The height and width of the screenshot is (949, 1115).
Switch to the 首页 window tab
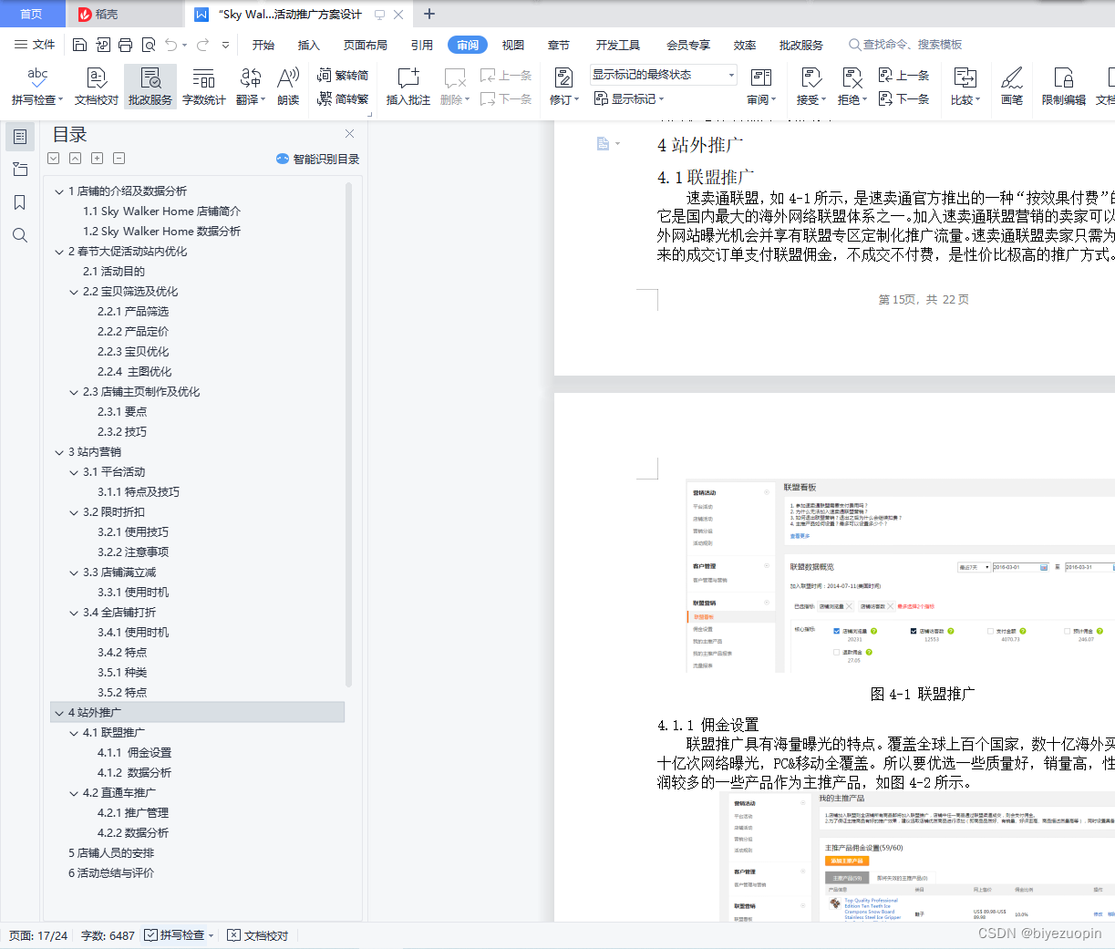[32, 14]
